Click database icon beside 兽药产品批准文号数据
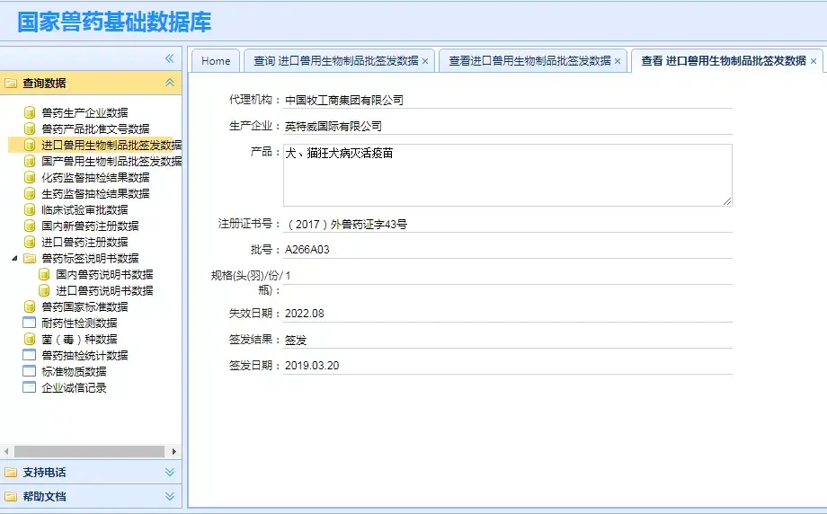This screenshot has height=514, width=827. click(x=30, y=128)
